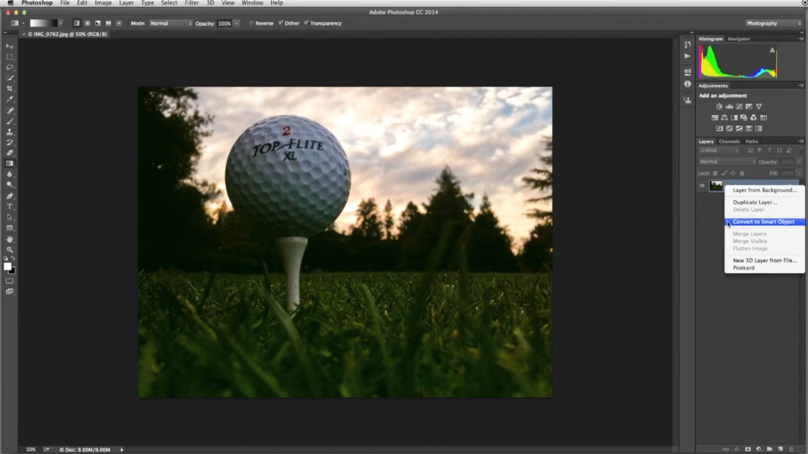The image size is (808, 454).
Task: Hide the layer using eye icon
Action: [702, 186]
